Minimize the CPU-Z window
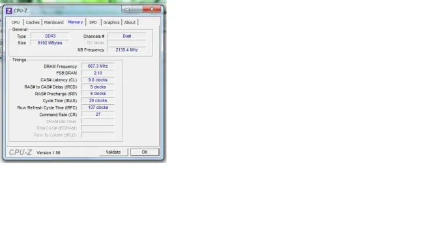This screenshot has height=250, width=445. point(127,9)
